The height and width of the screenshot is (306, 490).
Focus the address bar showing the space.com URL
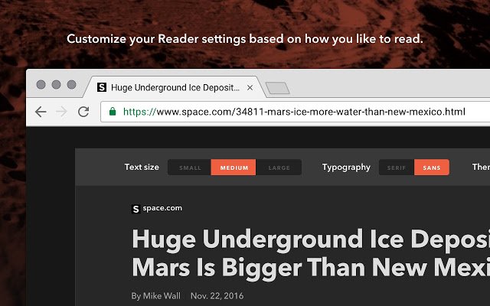[294, 112]
